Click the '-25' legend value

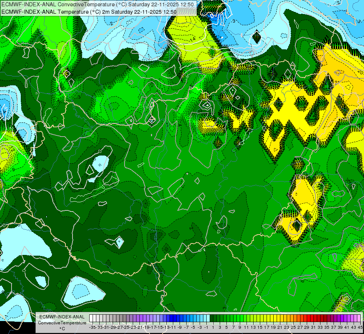click(126, 328)
